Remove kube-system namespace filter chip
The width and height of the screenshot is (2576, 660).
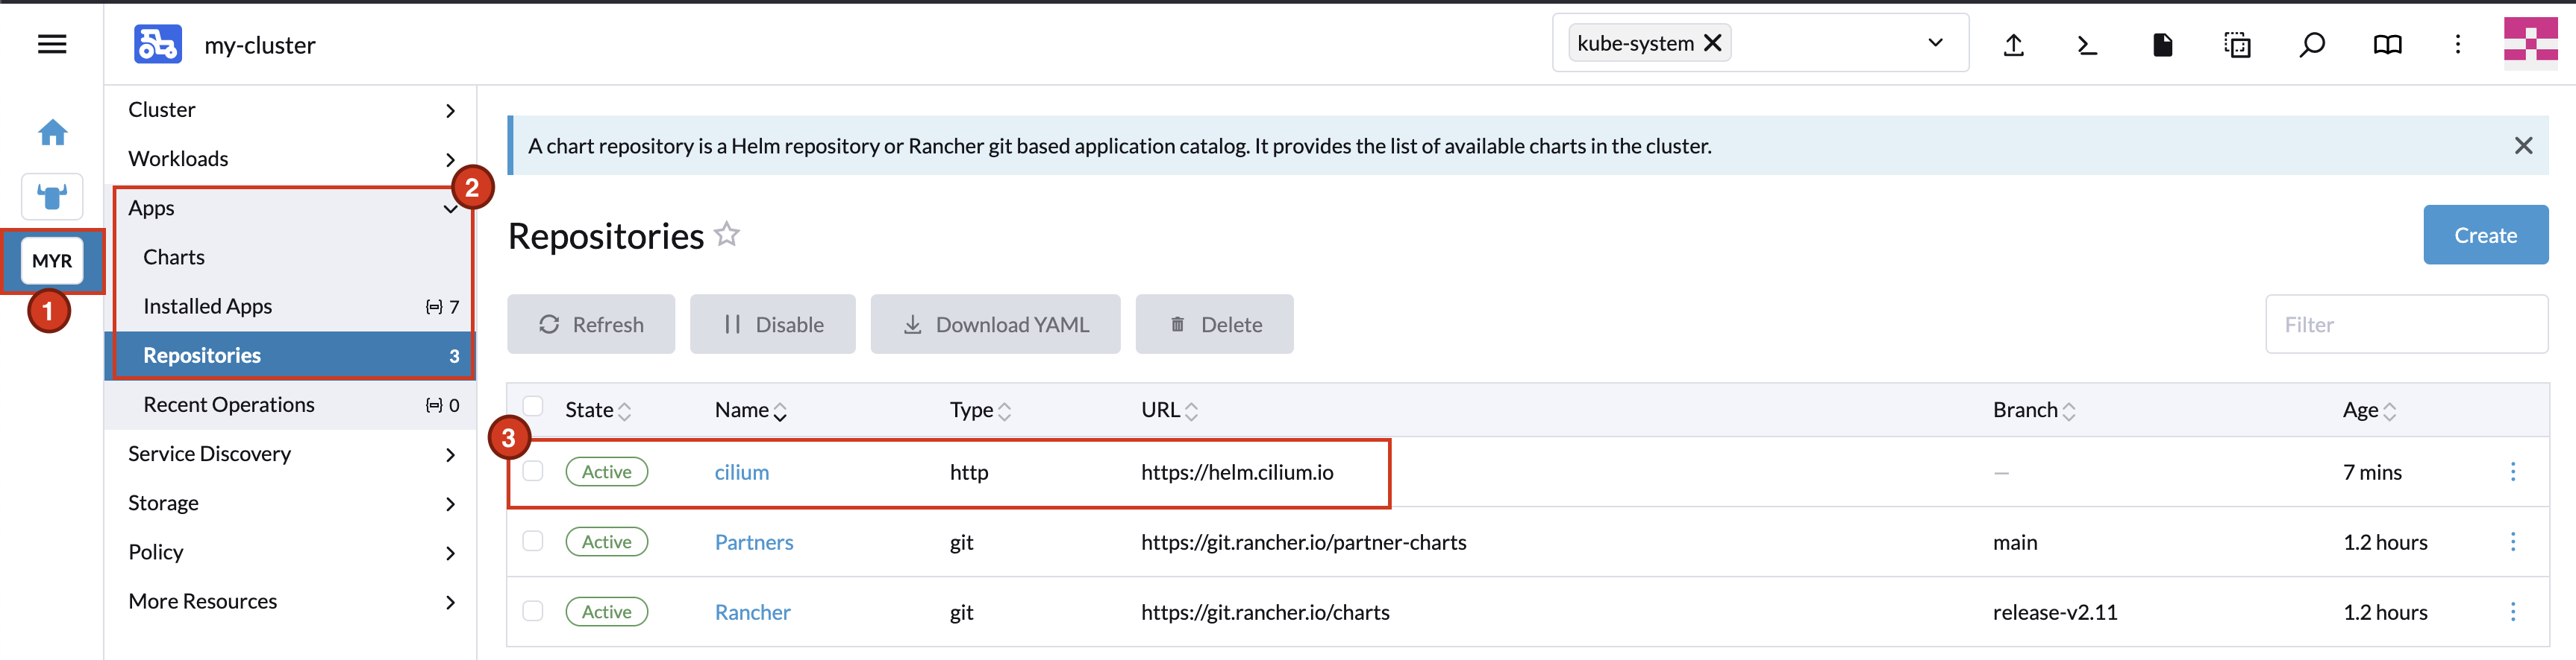(1713, 43)
